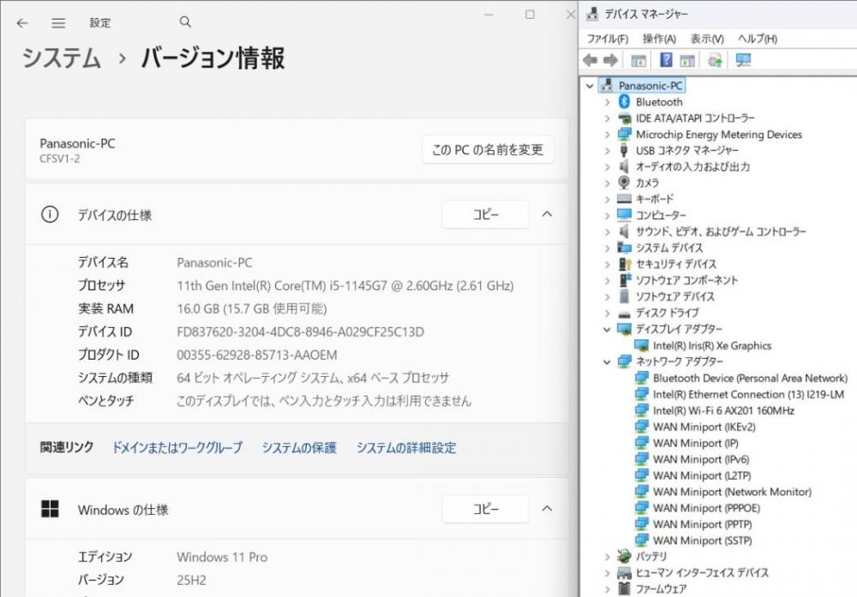This screenshot has height=597, width=857.
Task: Select the ヒューマン インターフェイス デバイス icon
Action: pos(624,572)
